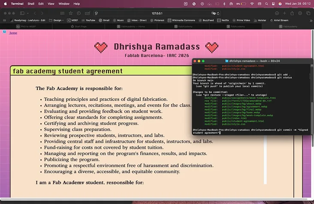Open the Shell menu
The height and width of the screenshot is (204, 314).
[x=31, y=3]
